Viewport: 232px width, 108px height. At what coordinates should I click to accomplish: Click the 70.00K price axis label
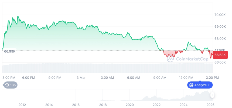tap(220, 15)
